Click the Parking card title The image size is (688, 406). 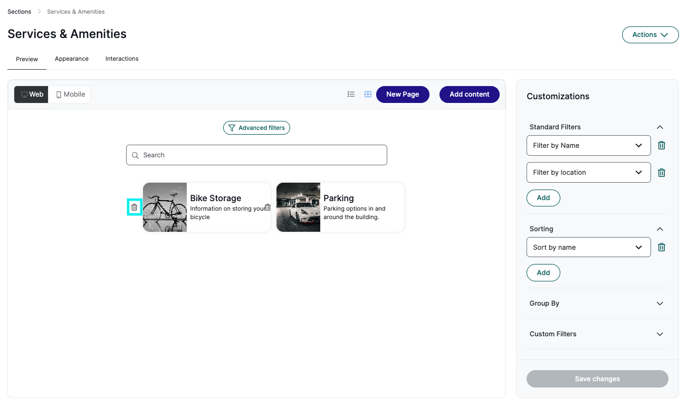tap(339, 199)
